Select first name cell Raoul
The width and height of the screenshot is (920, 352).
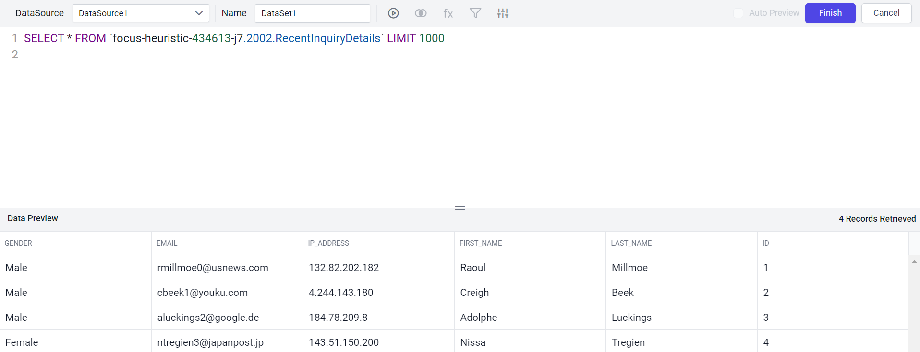click(x=530, y=268)
